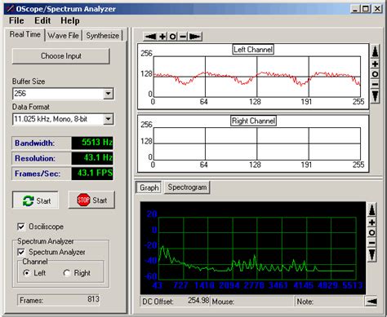Click the Choose Input button
Screen dimensions: 387x317
pos(61,56)
